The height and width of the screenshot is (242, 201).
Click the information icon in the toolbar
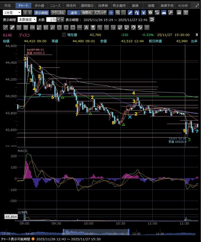tap(150, 12)
